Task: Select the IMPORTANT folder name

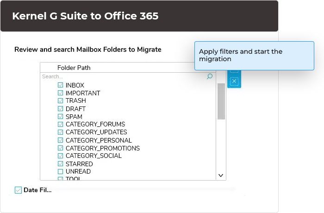Action: coord(83,93)
